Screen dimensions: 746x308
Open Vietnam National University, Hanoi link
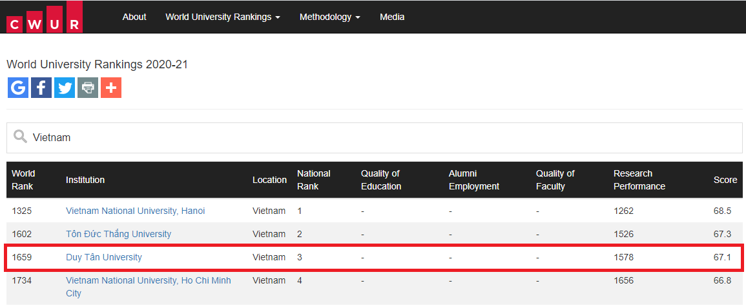pos(135,211)
